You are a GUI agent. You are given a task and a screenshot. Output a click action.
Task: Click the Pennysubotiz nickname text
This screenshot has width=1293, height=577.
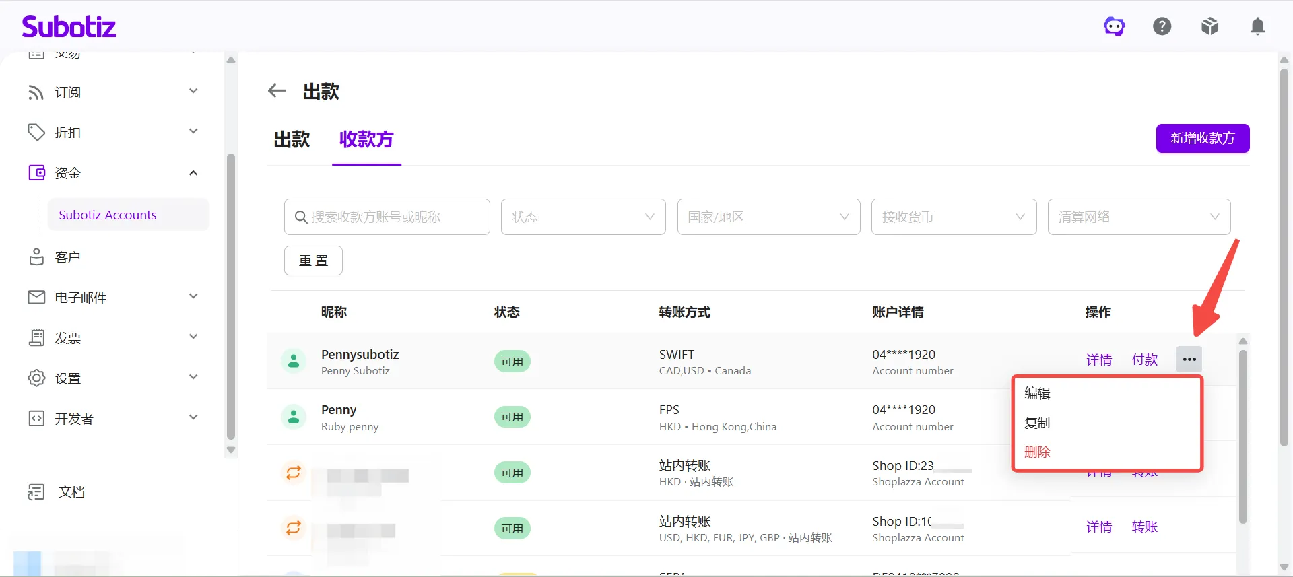[x=360, y=354]
